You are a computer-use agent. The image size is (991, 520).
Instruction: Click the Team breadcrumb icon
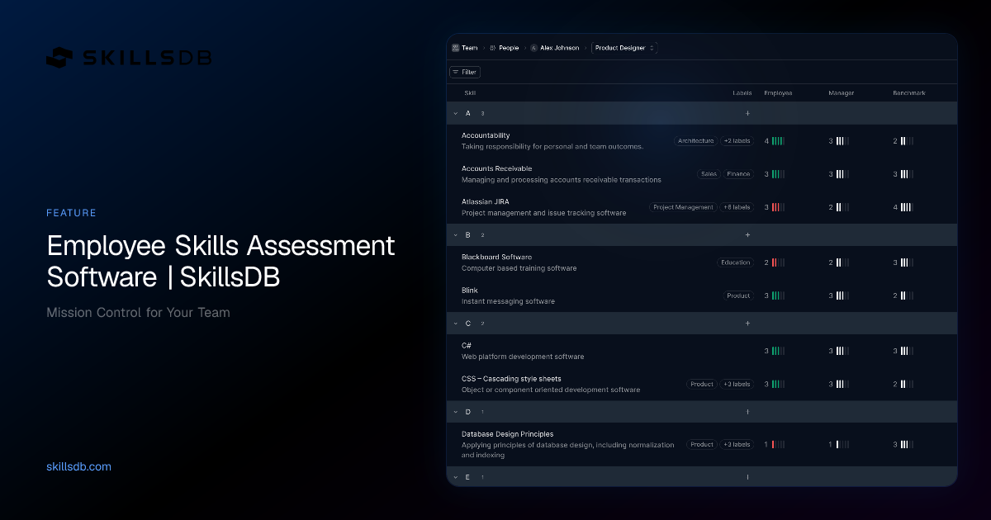tap(455, 48)
